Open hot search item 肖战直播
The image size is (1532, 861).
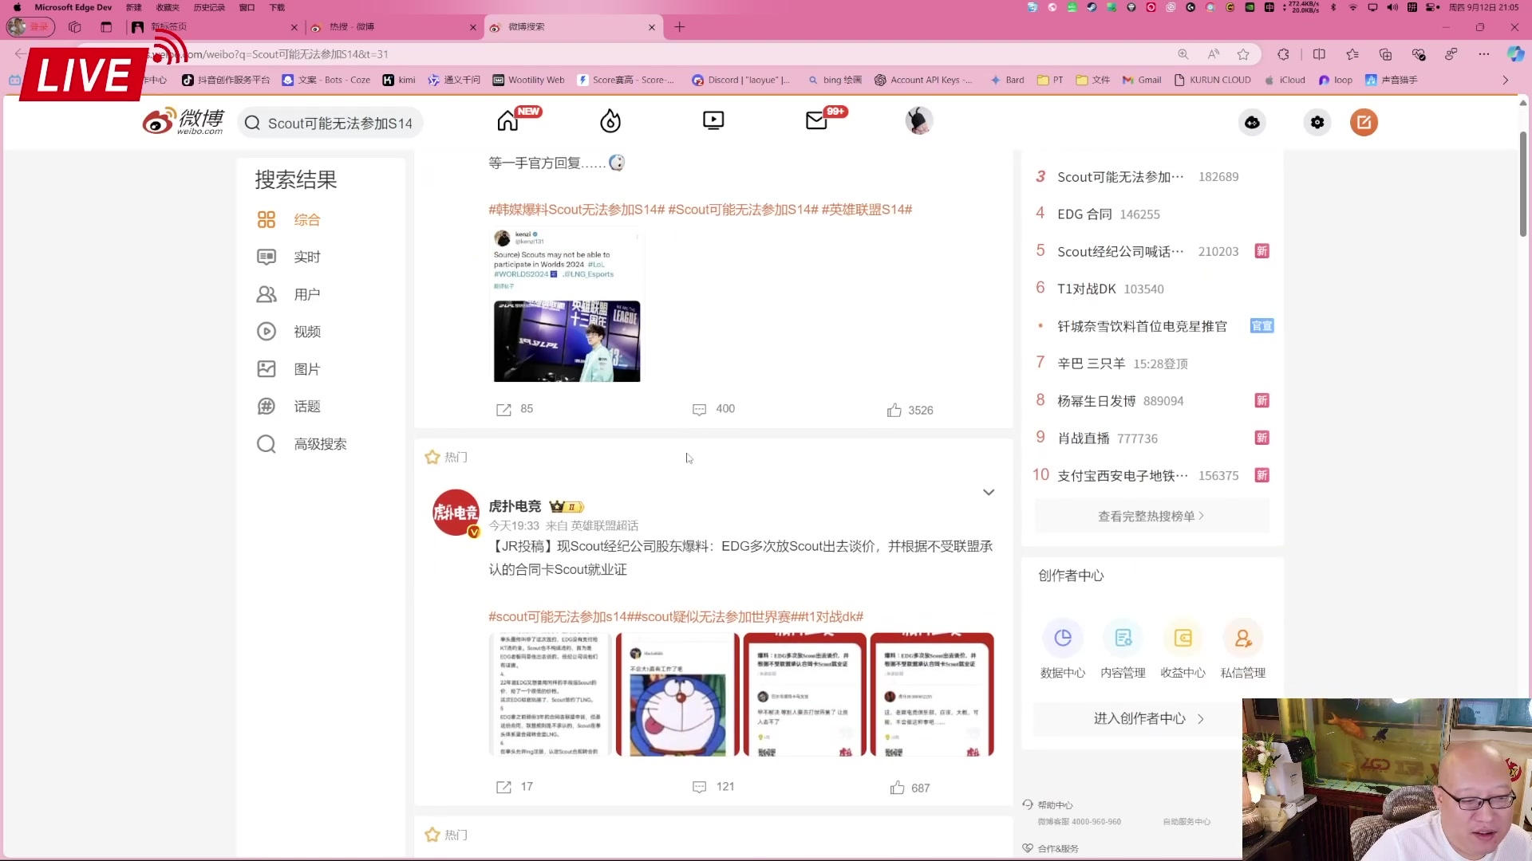(1084, 438)
